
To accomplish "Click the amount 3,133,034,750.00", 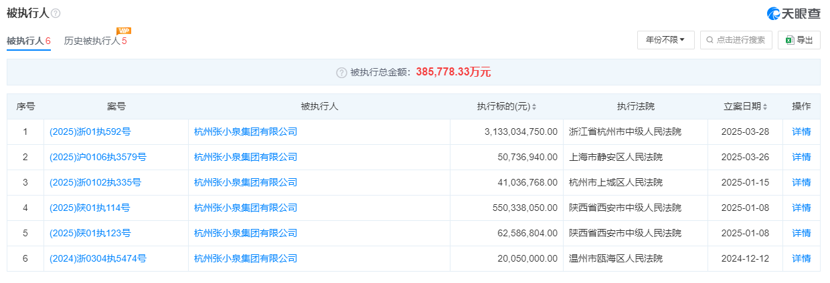I will point(521,131).
